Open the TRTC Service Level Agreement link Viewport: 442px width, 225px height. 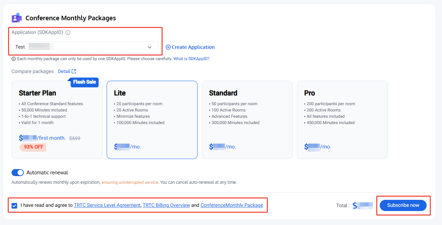[107, 205]
